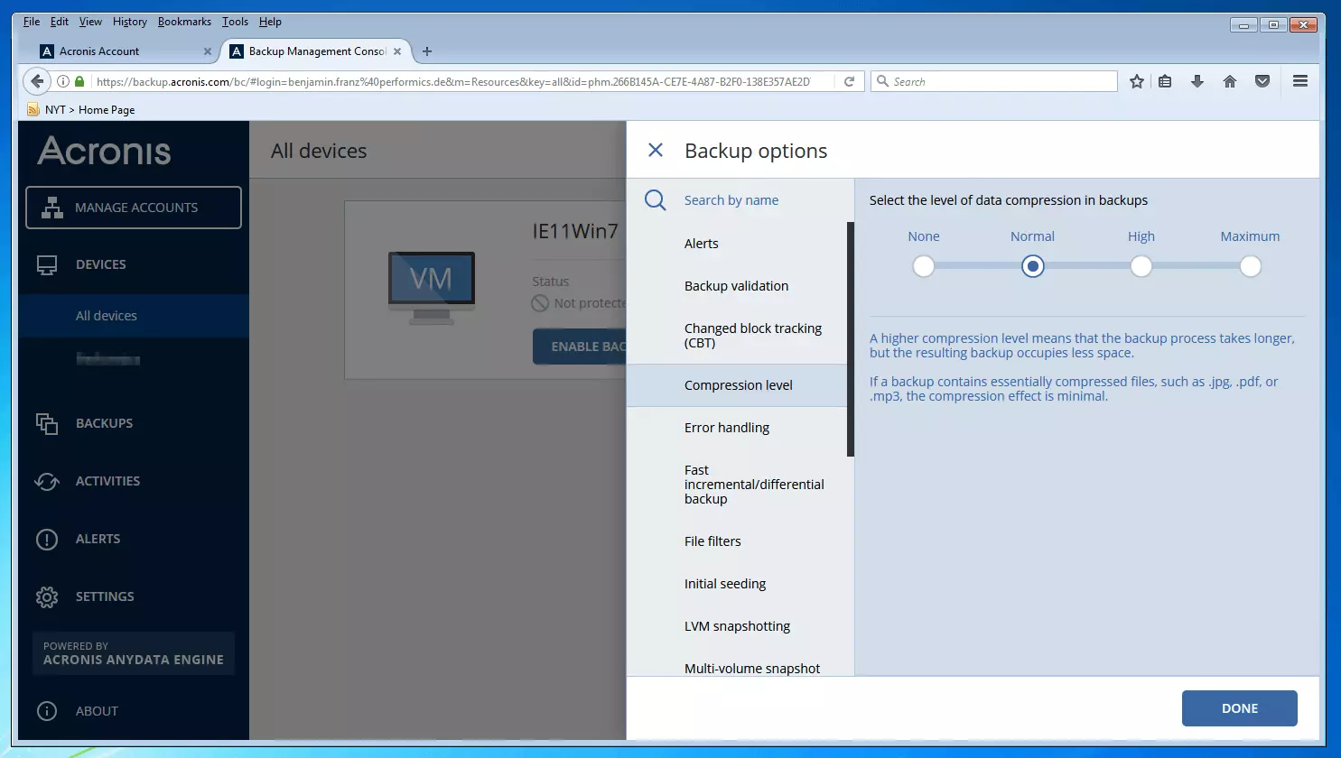Click the None compression label
This screenshot has width=1341, height=758.
tap(923, 236)
